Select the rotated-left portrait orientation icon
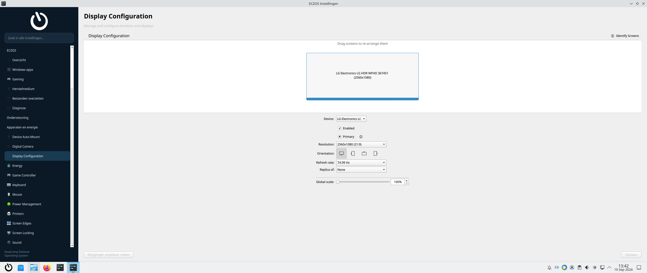 click(x=353, y=153)
